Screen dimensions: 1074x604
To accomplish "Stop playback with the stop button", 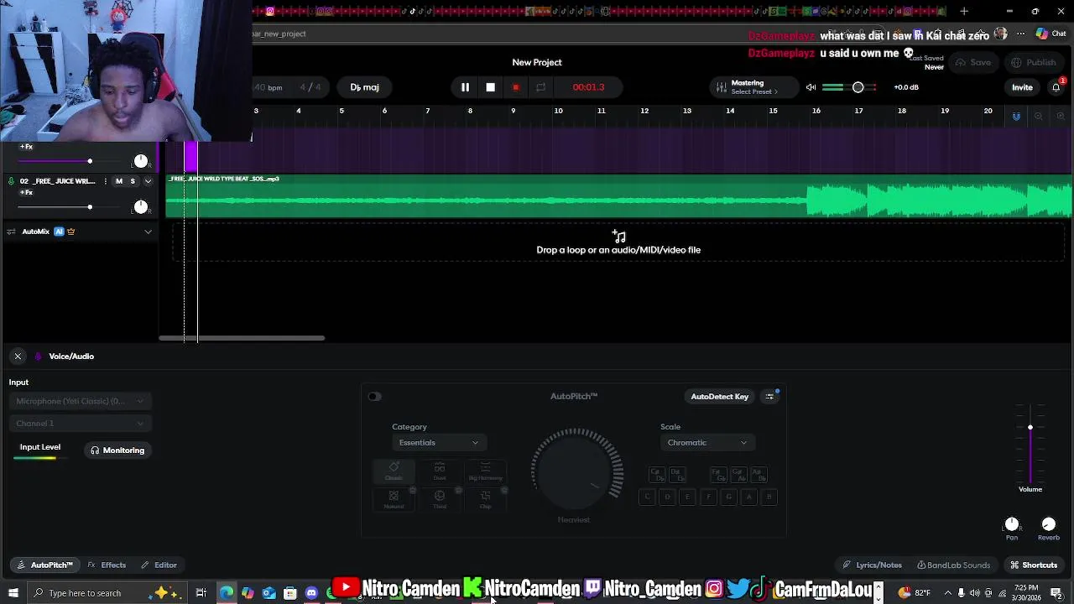I will (491, 87).
